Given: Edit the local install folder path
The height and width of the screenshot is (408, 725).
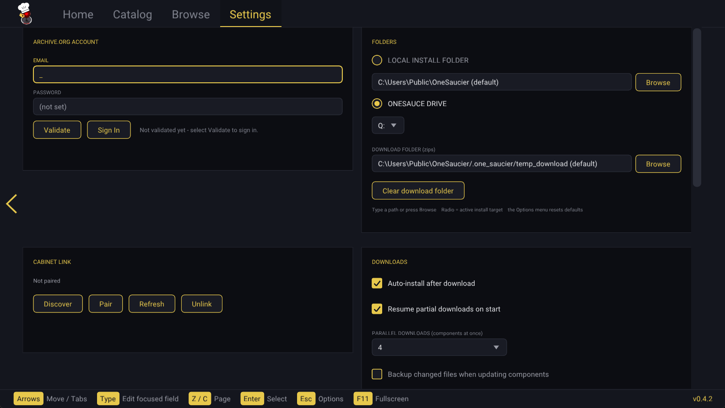Looking at the screenshot, I should tap(502, 82).
